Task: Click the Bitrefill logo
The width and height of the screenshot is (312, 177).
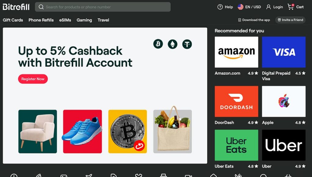Action: (x=16, y=7)
